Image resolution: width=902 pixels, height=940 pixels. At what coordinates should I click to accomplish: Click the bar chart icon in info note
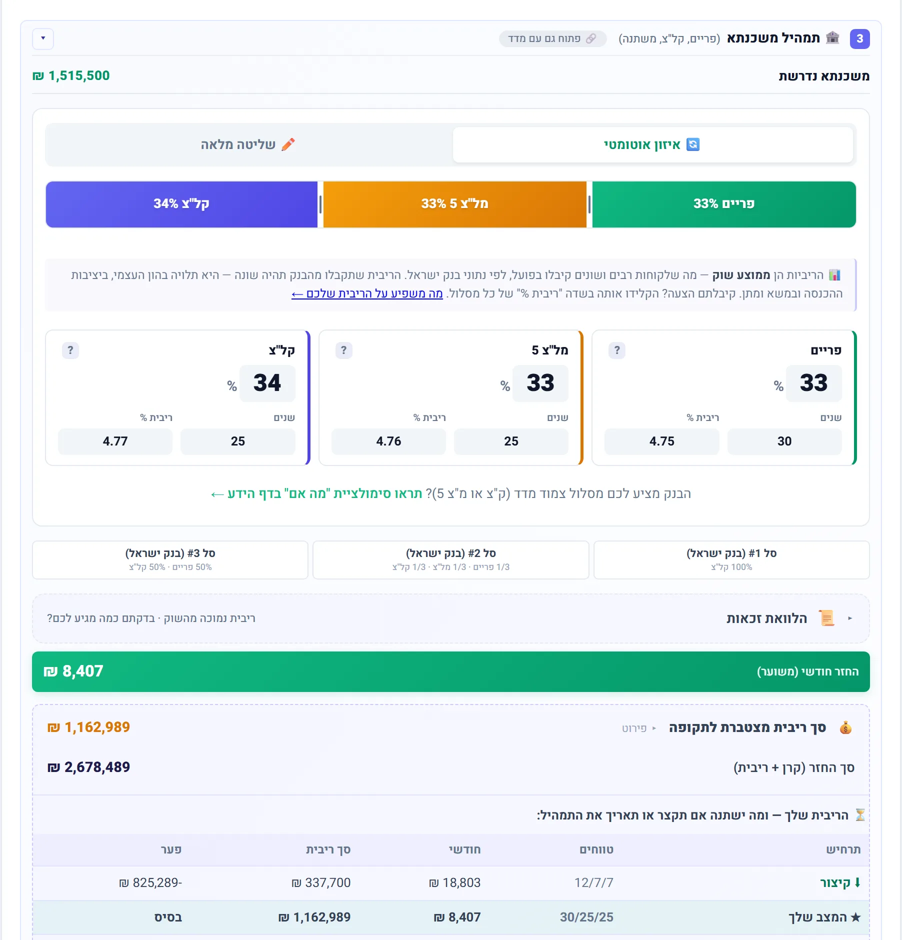coord(834,275)
